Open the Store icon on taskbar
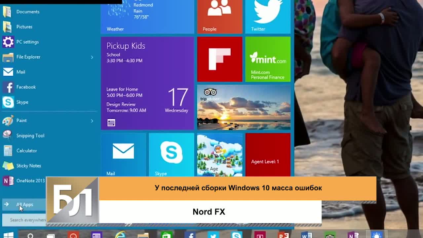Screen dimensions: 423x238 point(166,235)
